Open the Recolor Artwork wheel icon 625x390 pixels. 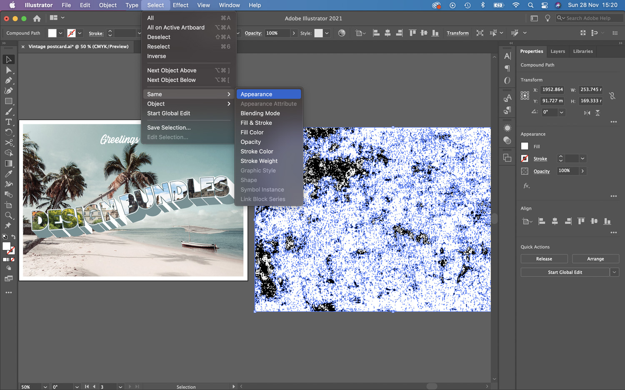(x=342, y=33)
